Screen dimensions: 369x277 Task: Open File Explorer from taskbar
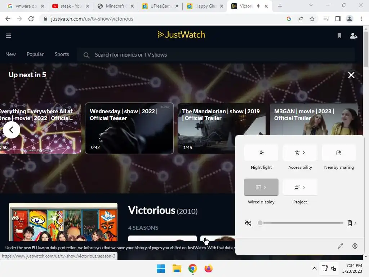[x=177, y=268]
